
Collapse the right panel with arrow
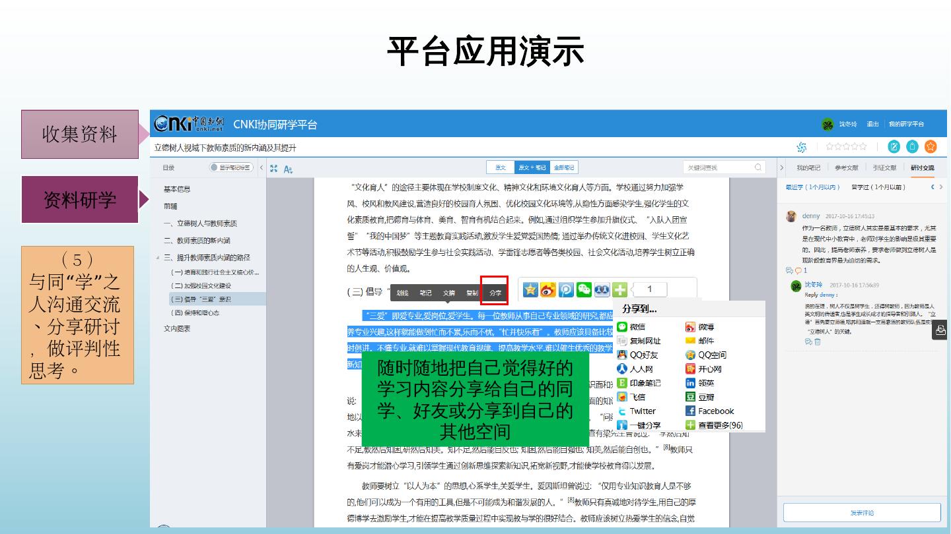click(x=783, y=168)
